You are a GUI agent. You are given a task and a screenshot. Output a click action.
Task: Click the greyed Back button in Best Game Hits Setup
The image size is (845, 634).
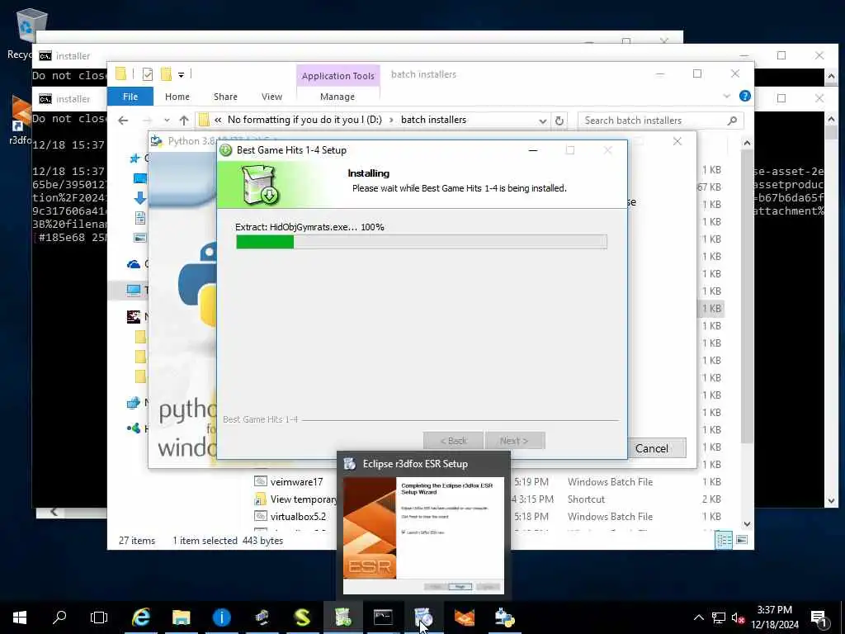click(453, 441)
